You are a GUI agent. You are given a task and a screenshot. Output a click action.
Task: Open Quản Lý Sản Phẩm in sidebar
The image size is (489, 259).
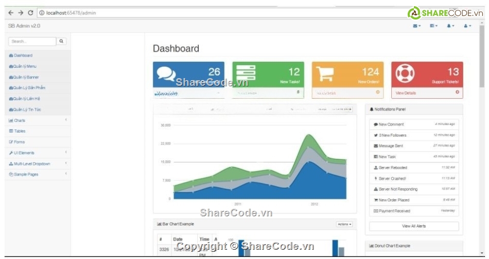click(38, 88)
